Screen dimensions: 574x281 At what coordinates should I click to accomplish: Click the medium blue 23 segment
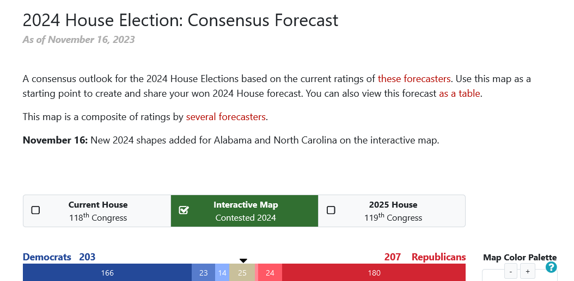click(x=204, y=273)
